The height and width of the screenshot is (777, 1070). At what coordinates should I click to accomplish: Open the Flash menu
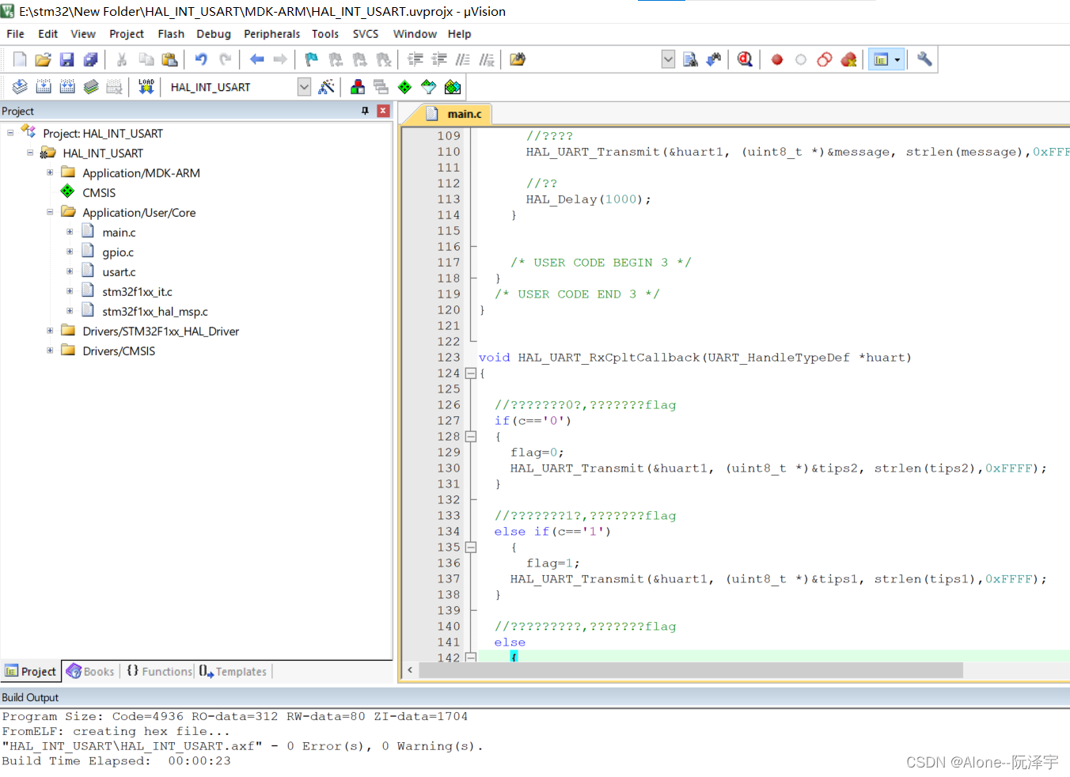click(x=171, y=34)
